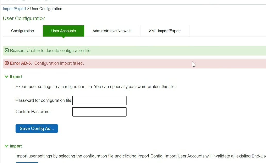Open the Configuration tab

point(22,31)
